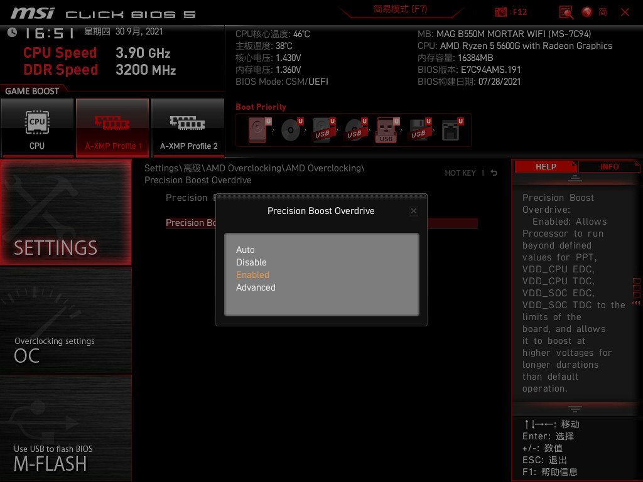
Task: Click the GAME BOOST label
Action: click(x=32, y=91)
